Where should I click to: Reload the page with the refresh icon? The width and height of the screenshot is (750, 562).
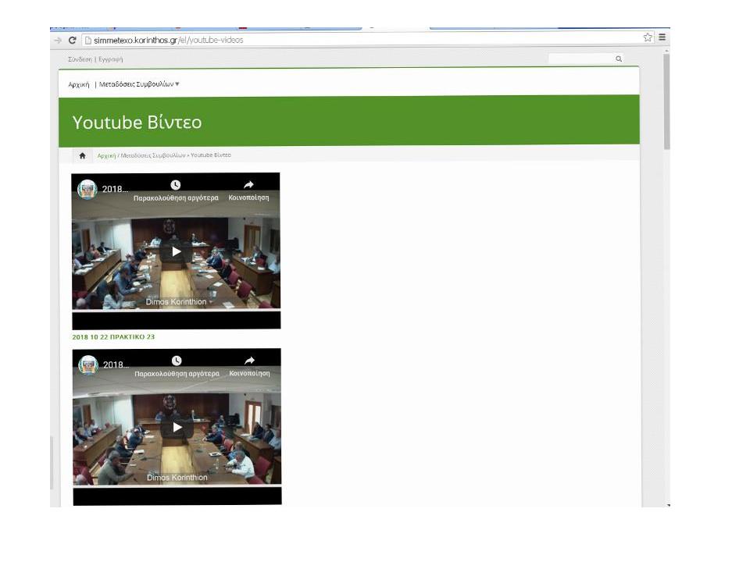pyautogui.click(x=72, y=40)
